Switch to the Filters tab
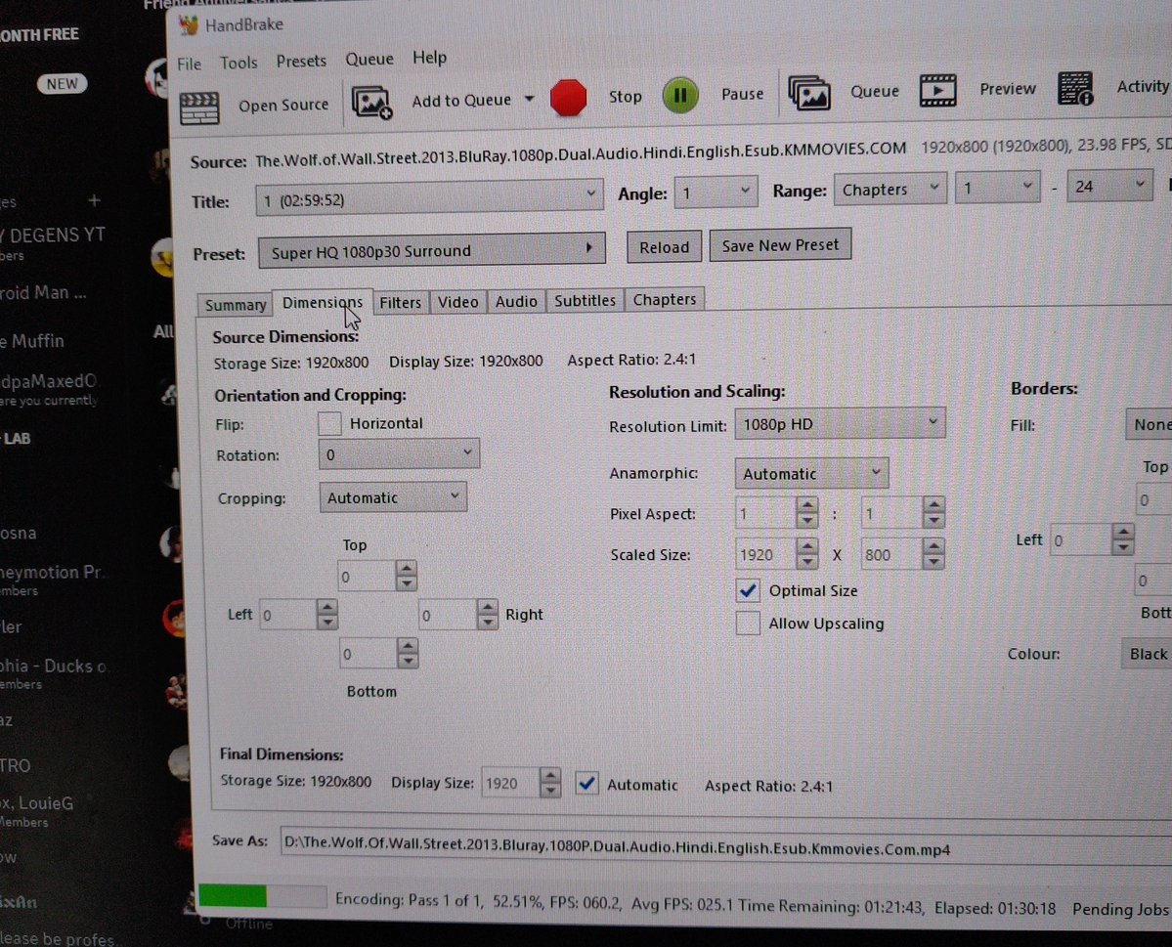 pyautogui.click(x=401, y=303)
